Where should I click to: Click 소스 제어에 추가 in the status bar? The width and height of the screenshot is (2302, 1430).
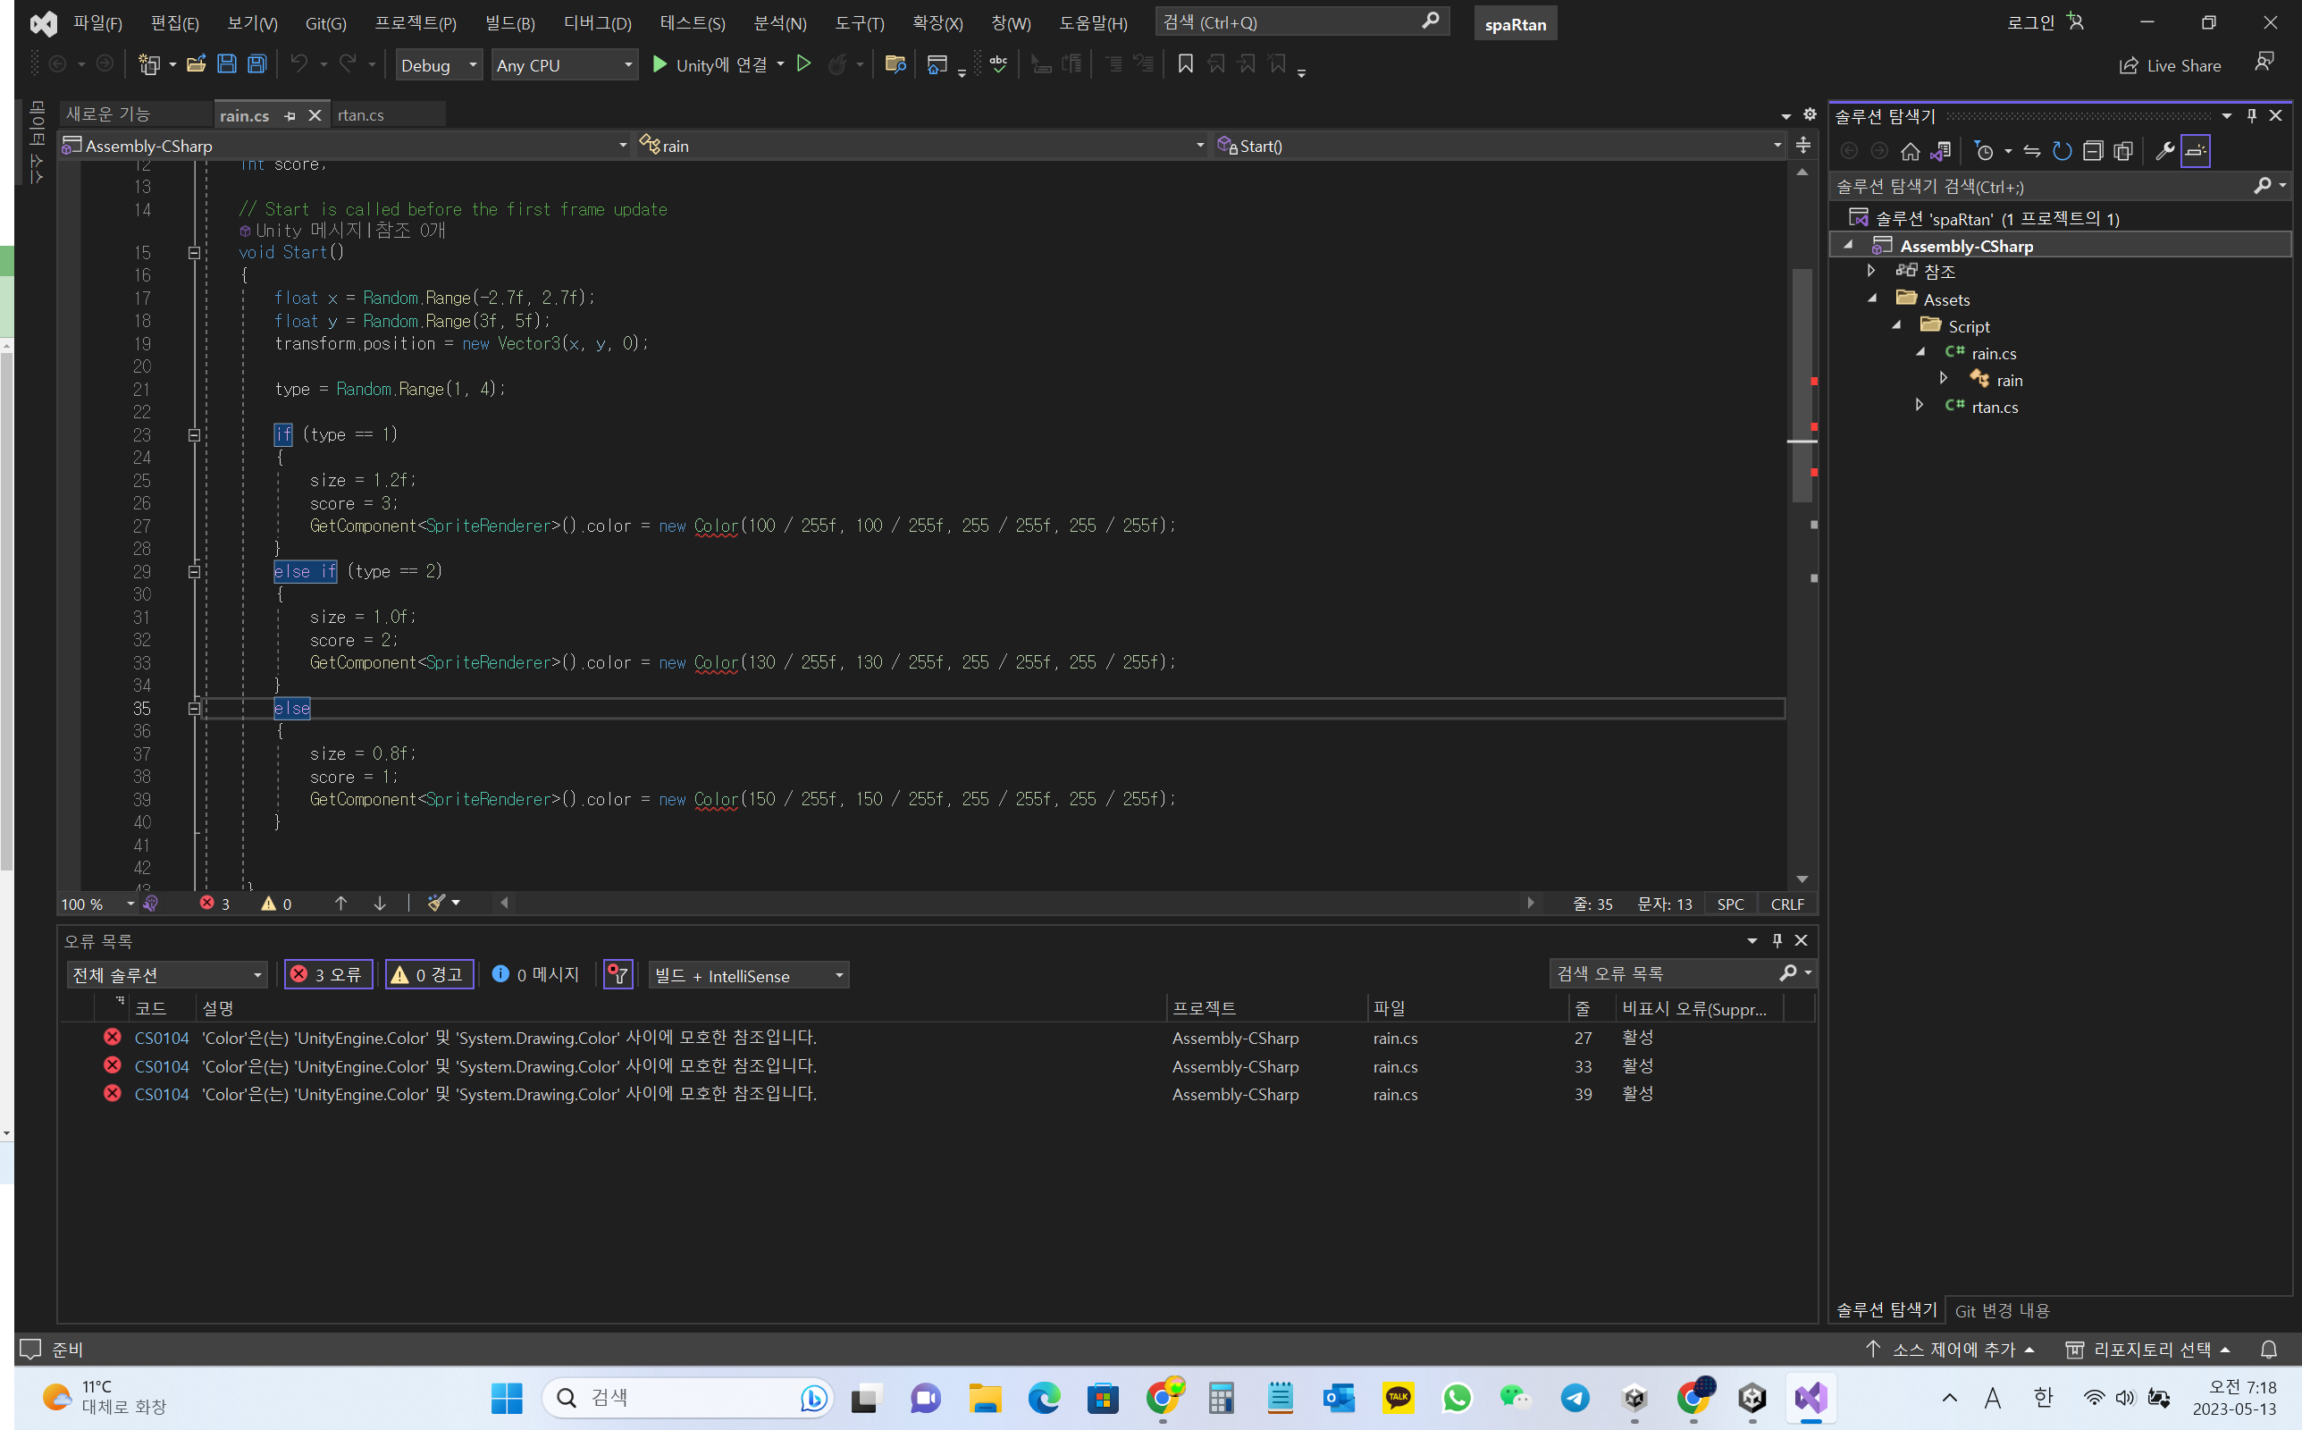pyautogui.click(x=1949, y=1350)
